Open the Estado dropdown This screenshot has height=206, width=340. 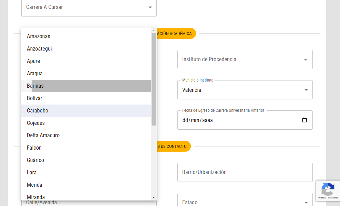(x=245, y=200)
